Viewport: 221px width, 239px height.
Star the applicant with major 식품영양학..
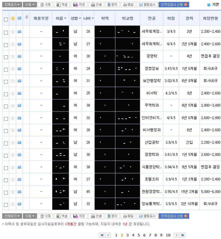point(13,167)
